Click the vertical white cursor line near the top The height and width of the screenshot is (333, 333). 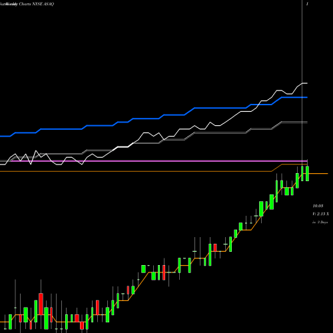[302, 42]
